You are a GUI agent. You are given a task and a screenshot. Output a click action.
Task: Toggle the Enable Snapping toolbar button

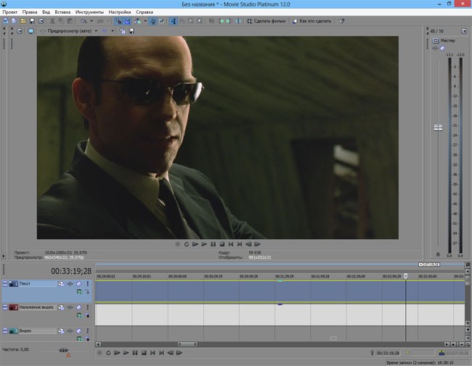tap(118, 21)
